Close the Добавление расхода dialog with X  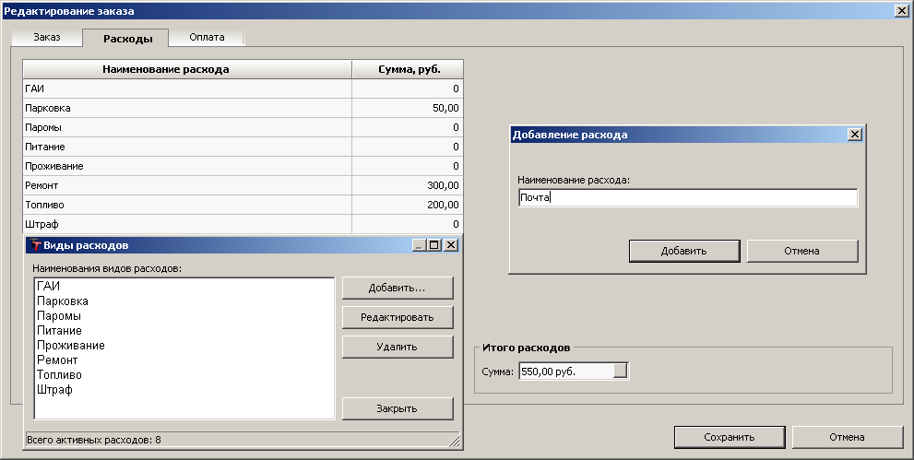click(x=854, y=135)
